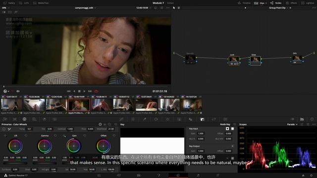Viewport: 317px width, 178px height.
Task: Open the Color Wheels primaries palette icon
Action: [24, 119]
